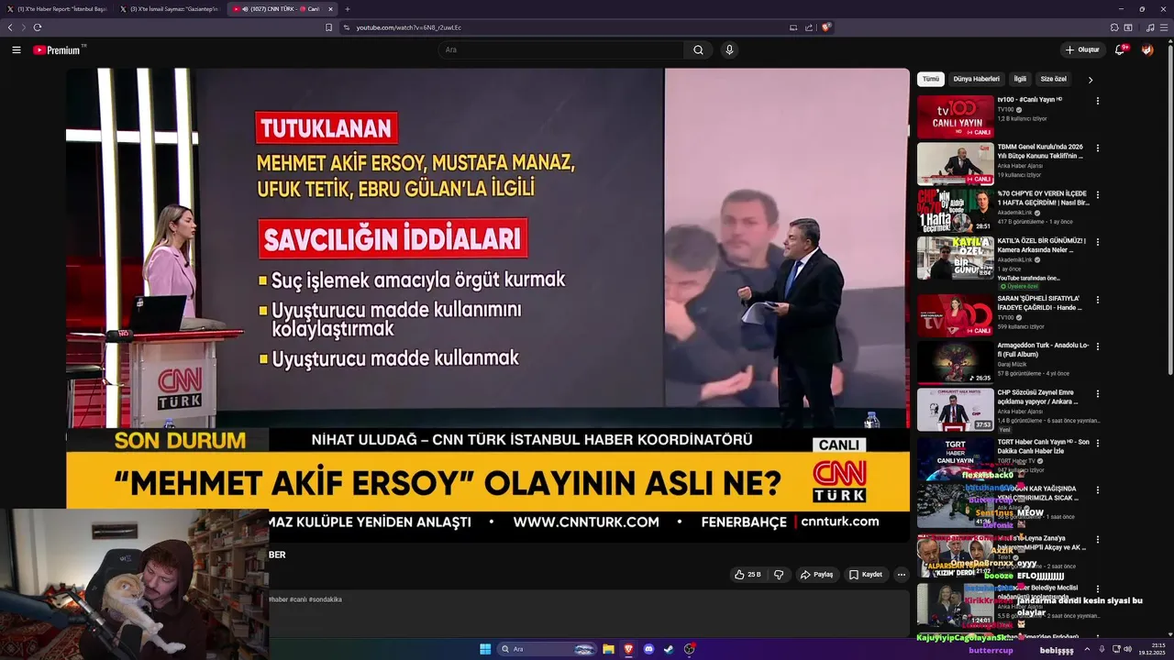Click the YouTube search input field
This screenshot has height=660, width=1174.
(560, 49)
